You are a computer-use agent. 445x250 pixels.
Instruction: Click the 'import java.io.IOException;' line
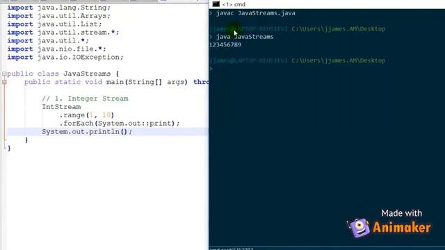65,57
